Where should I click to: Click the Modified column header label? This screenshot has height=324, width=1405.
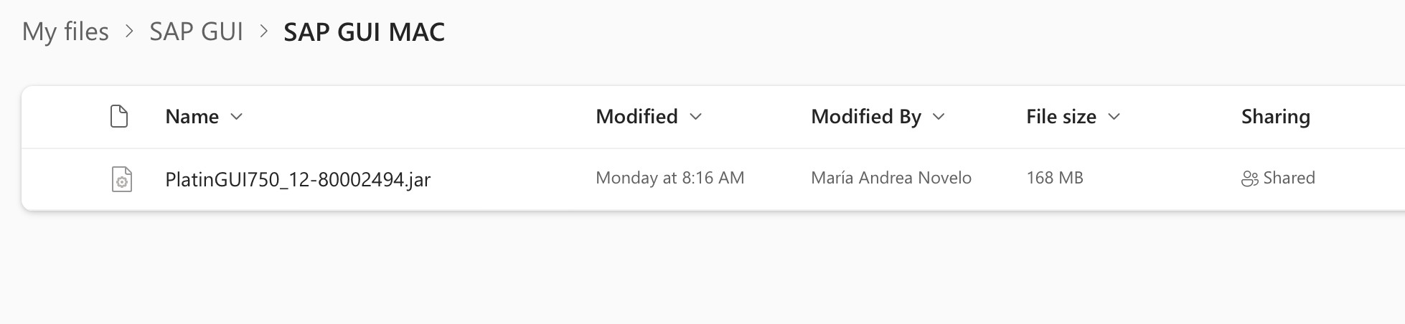click(636, 116)
